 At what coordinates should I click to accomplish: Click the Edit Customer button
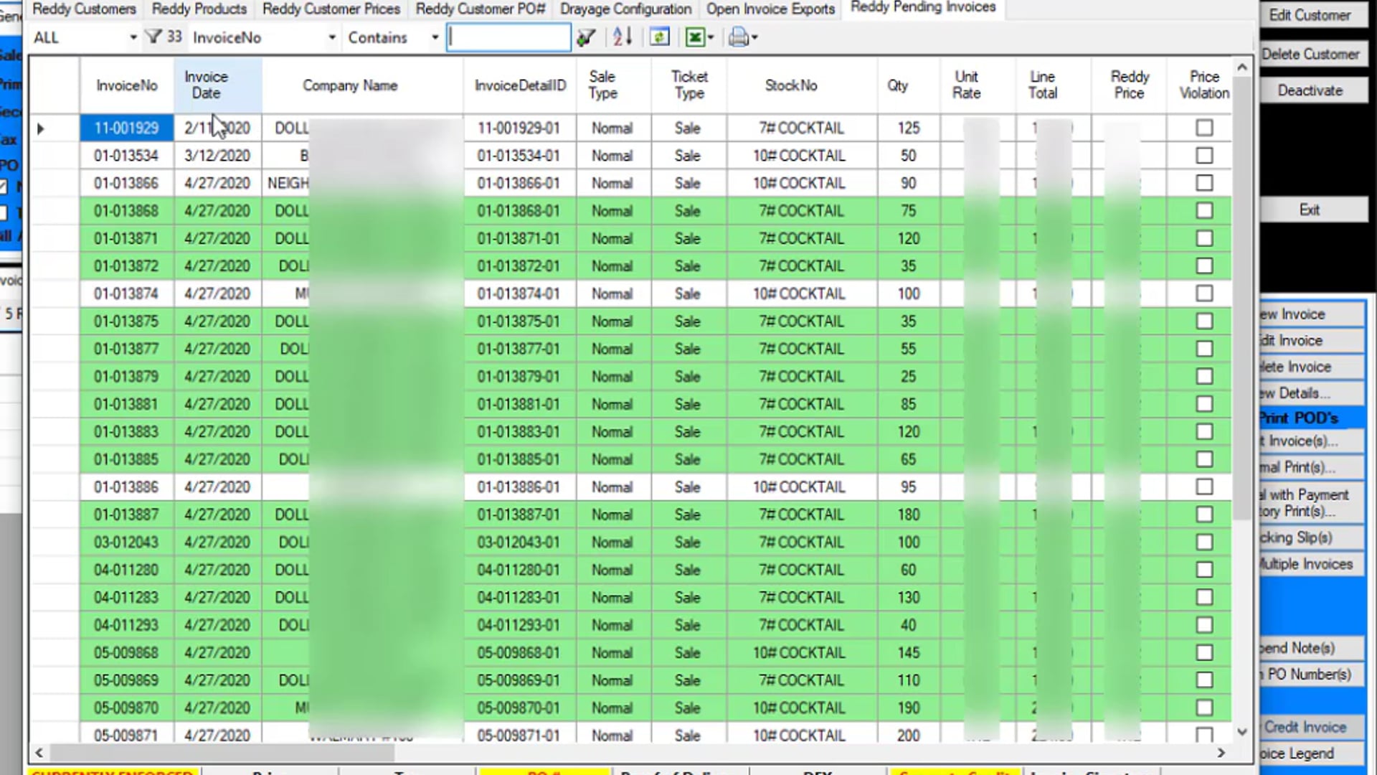(x=1310, y=15)
